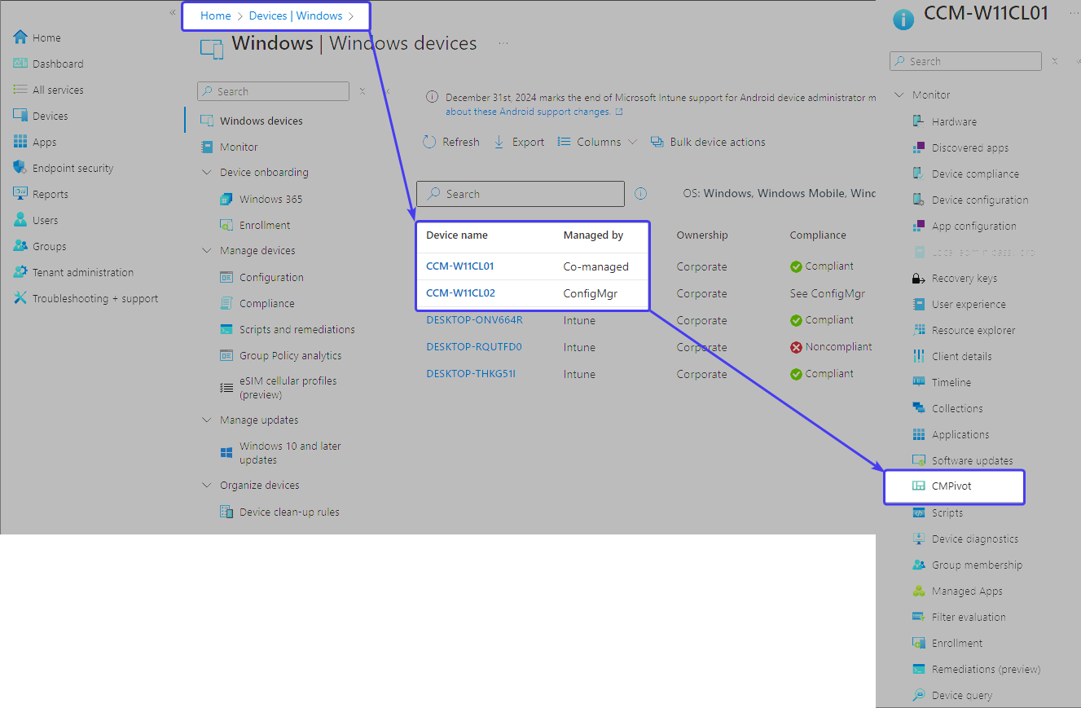Collapse the Manage updates section
1081x708 pixels.
[206, 420]
